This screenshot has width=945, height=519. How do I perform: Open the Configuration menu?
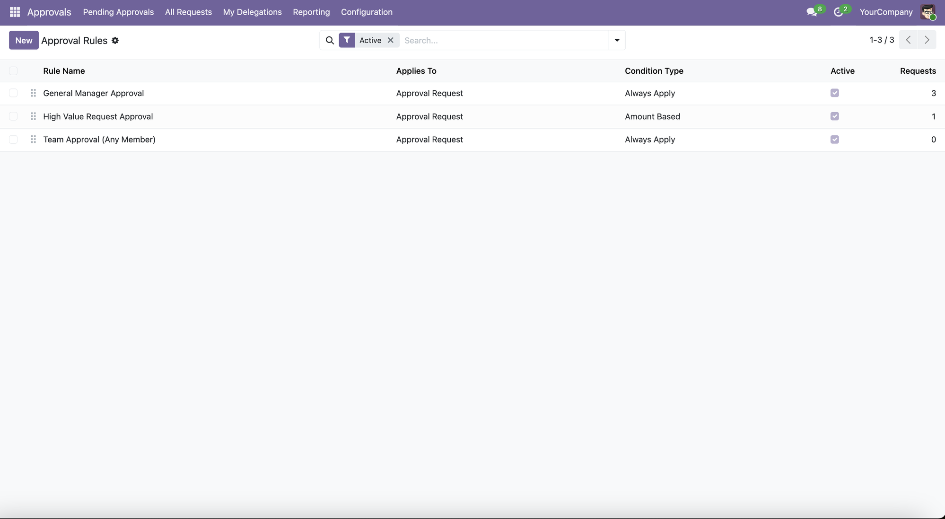point(367,12)
